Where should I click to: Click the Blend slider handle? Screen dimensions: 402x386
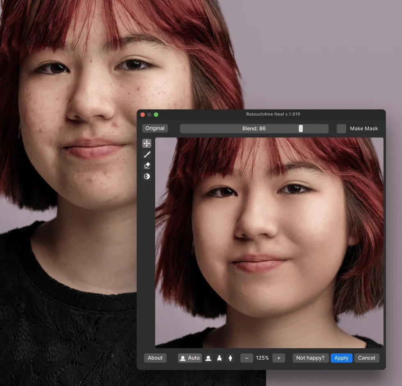[301, 128]
